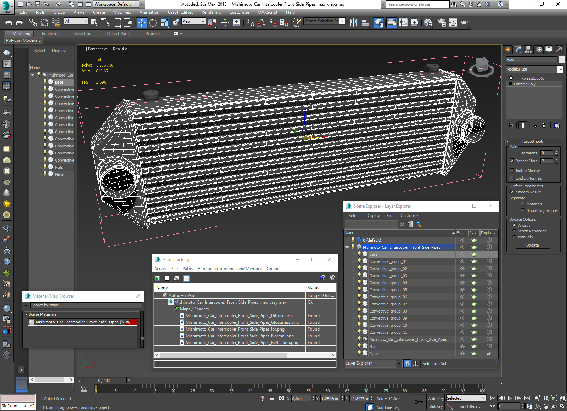Image resolution: width=567 pixels, height=411 pixels.
Task: Select Convective_group_05 in Layer Explorer
Action: [x=388, y=290]
